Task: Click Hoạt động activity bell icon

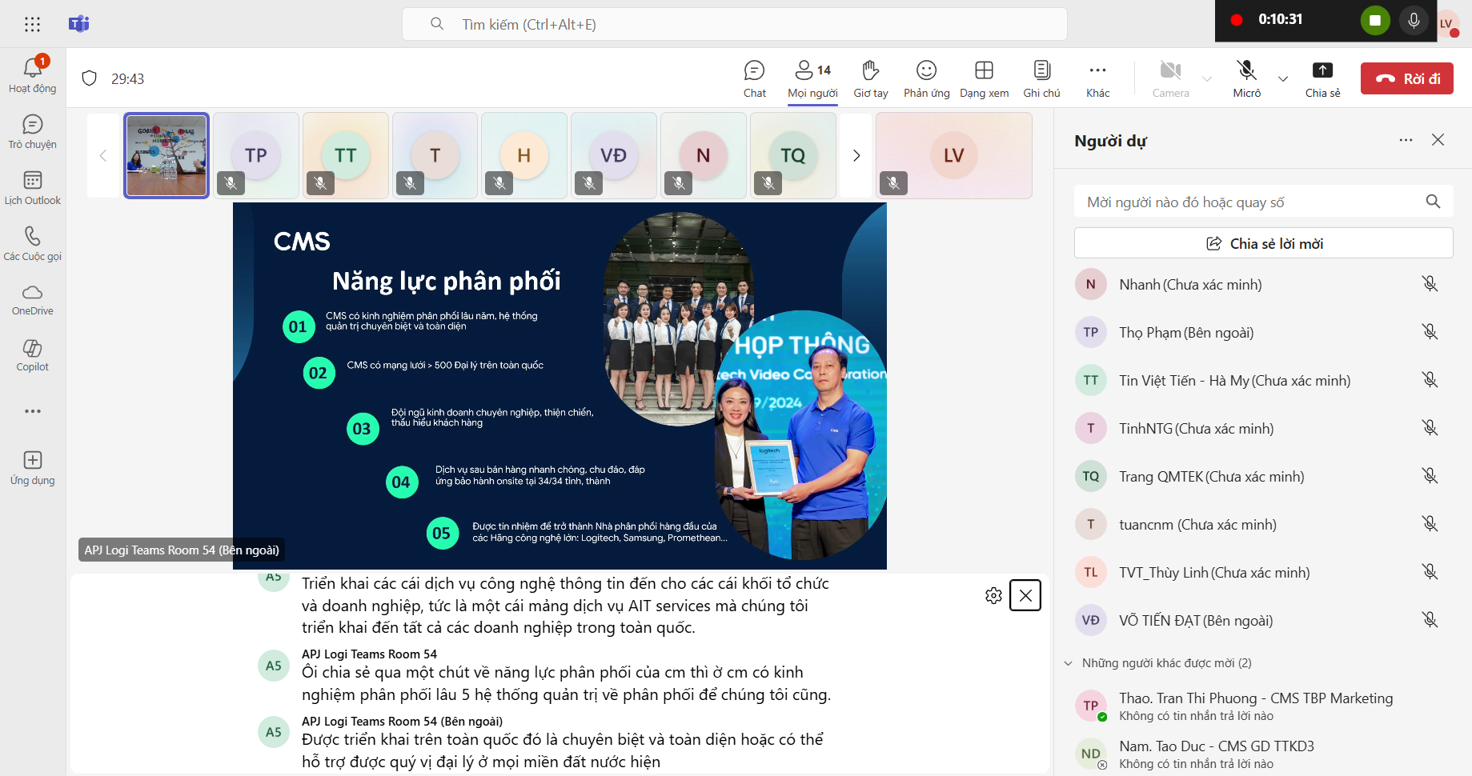Action: point(33,75)
